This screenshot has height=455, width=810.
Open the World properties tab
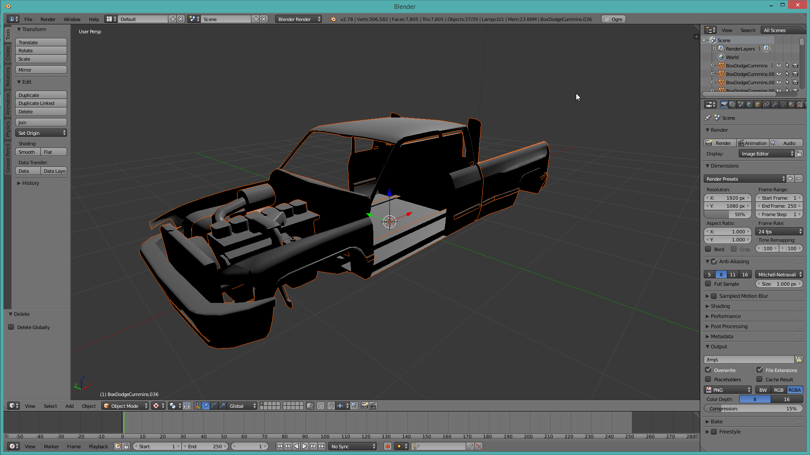point(749,104)
